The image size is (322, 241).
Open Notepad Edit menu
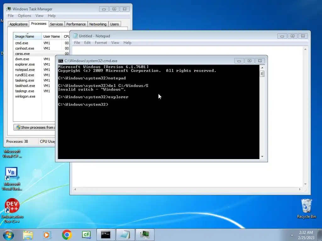click(87, 43)
